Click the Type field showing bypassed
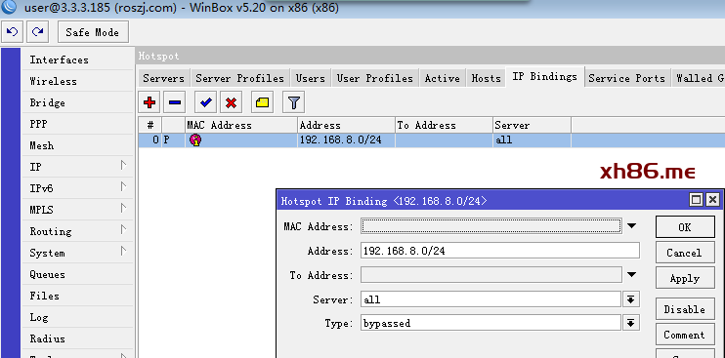The image size is (725, 358). (490, 323)
